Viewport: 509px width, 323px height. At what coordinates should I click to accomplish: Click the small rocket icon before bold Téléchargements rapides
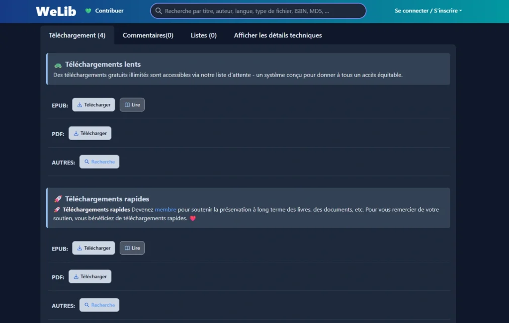(x=57, y=210)
